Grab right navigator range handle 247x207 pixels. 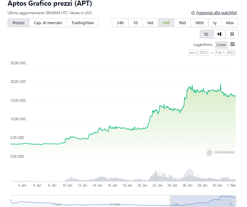tap(236, 201)
